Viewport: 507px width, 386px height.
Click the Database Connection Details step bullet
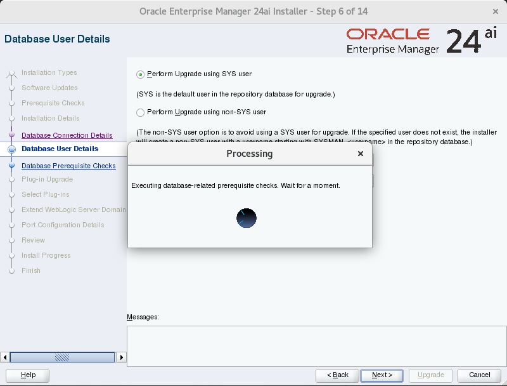(x=11, y=135)
